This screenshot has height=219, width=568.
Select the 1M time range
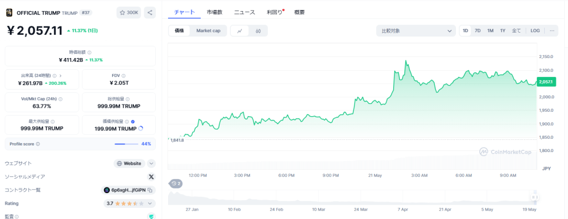click(490, 31)
